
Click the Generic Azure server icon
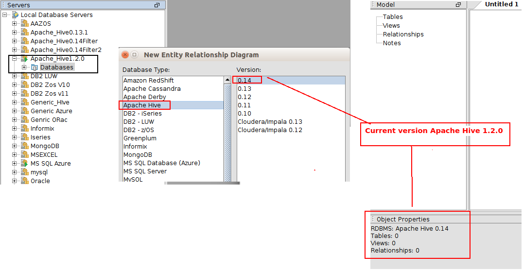pyautogui.click(x=25, y=111)
